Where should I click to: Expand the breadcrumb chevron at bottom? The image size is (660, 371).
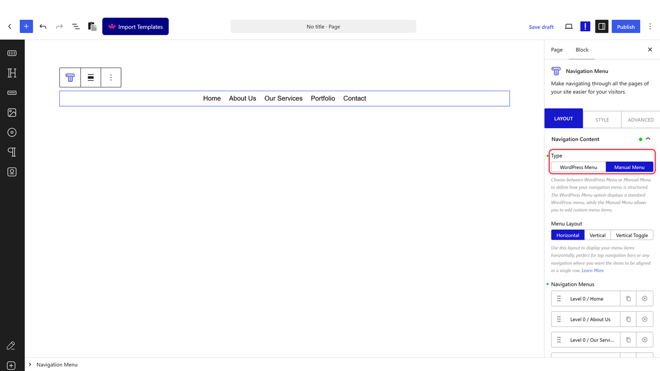point(30,364)
